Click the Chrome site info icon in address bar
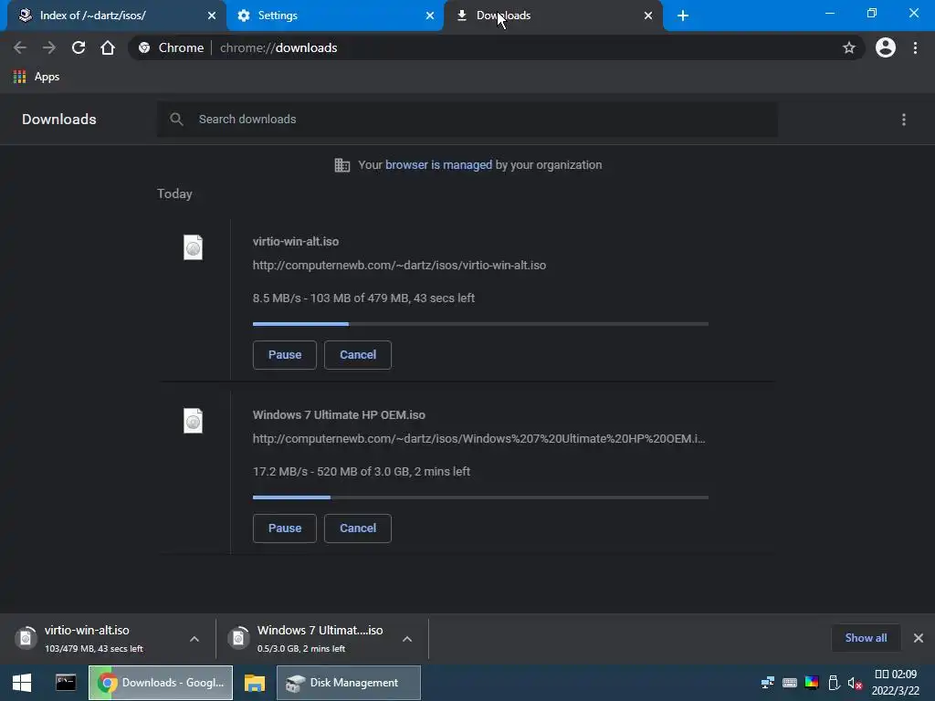The height and width of the screenshot is (701, 935). coord(144,47)
